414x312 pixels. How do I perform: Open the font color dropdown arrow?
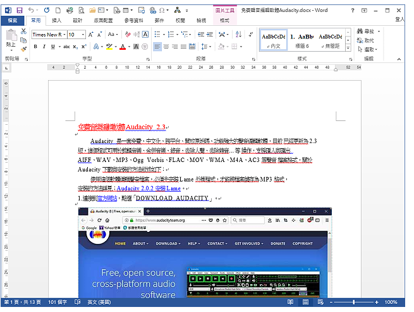coord(129,47)
